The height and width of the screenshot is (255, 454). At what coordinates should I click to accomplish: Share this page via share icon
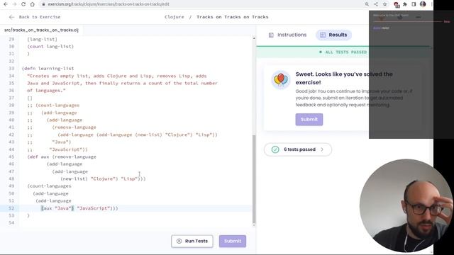376,4
